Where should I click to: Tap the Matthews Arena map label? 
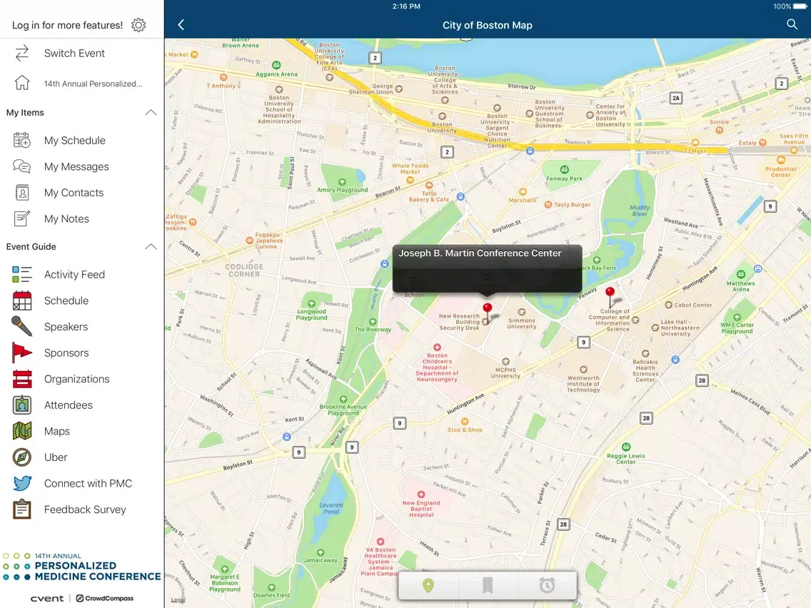click(740, 286)
